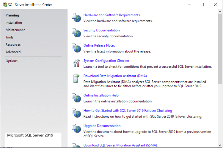Select the Planning page
This screenshot has height=148, width=223.
tap(12, 15)
